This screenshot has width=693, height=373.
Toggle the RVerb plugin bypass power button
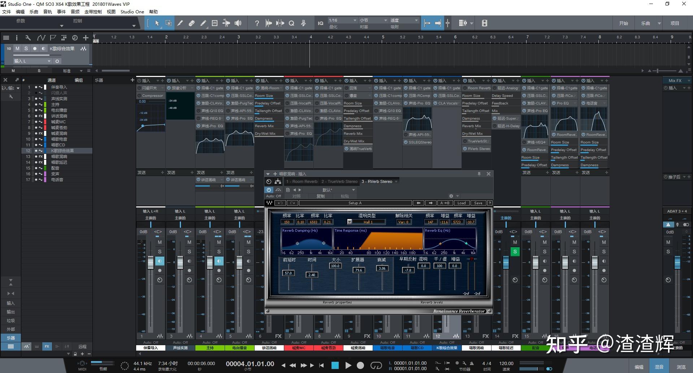coord(269,190)
